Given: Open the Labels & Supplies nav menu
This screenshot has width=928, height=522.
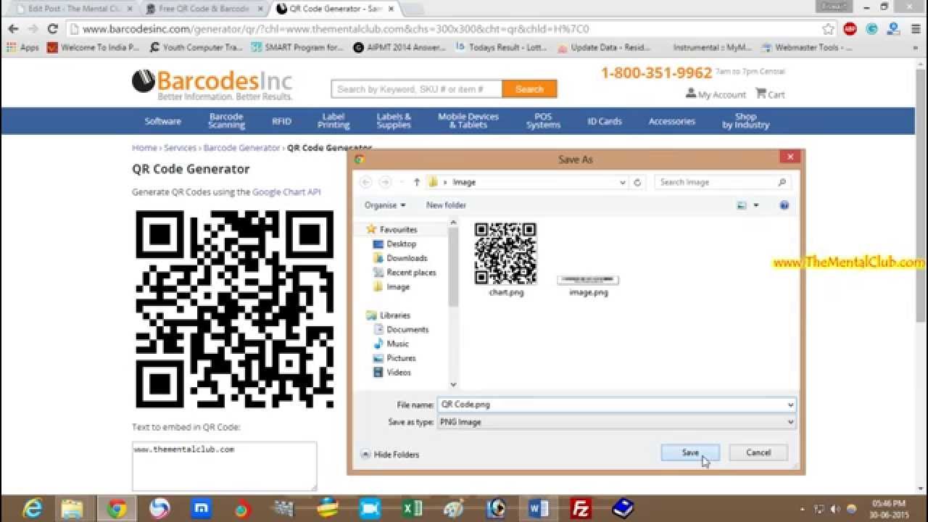Looking at the screenshot, I should pyautogui.click(x=394, y=121).
